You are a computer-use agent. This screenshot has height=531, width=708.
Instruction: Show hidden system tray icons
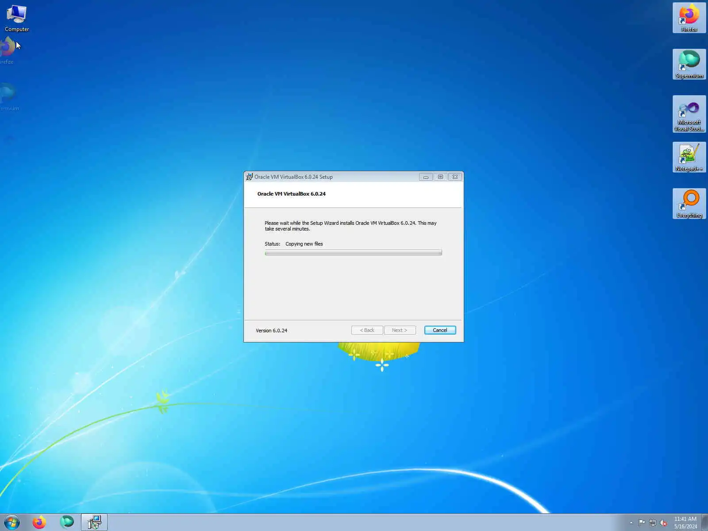[x=631, y=523]
